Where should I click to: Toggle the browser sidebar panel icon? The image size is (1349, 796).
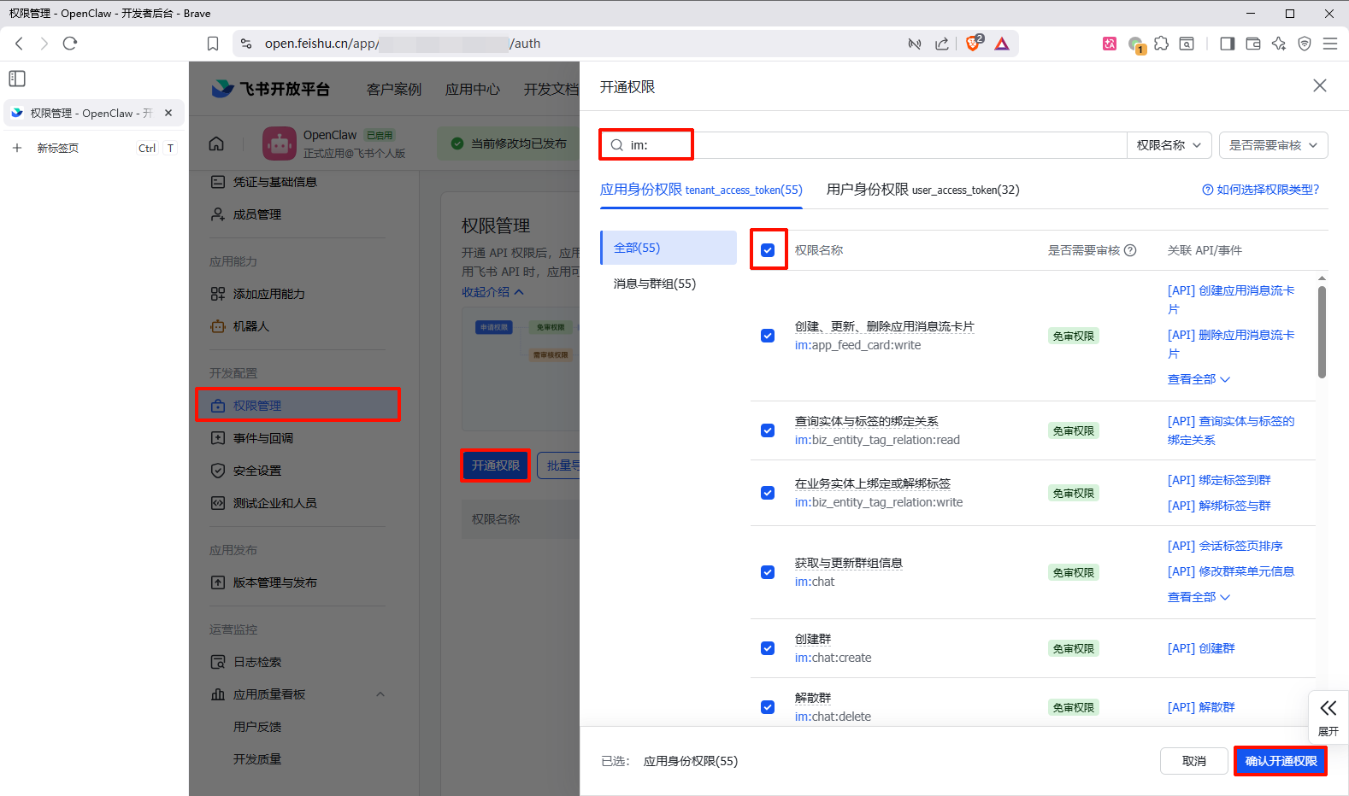(1228, 44)
